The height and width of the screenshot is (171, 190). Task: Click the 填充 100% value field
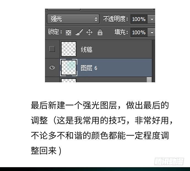click(x=139, y=32)
